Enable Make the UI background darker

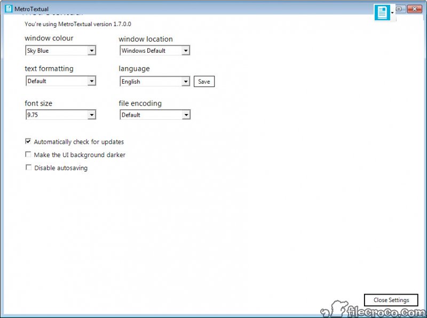[x=28, y=154]
